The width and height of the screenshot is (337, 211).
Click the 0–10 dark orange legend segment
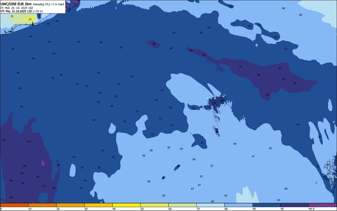[x=14, y=205]
